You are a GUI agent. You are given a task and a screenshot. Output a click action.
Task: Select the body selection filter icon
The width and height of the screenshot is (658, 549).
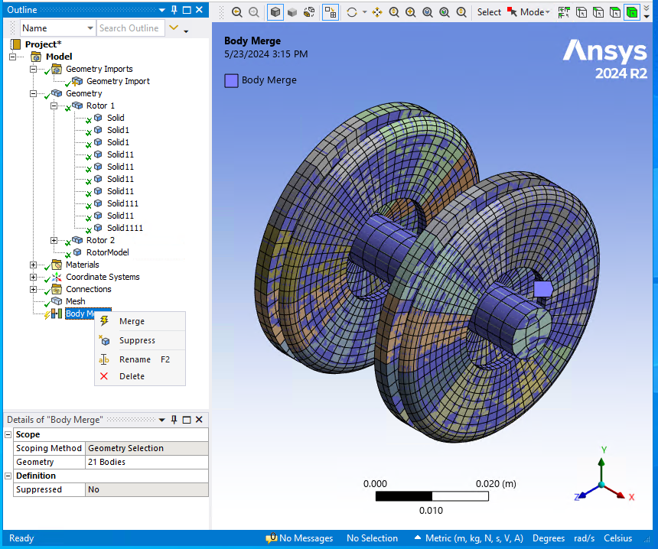(x=632, y=12)
